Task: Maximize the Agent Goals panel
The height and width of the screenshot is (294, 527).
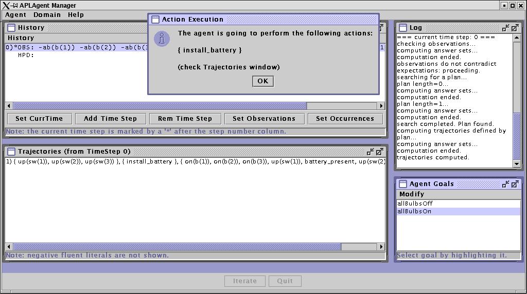Action: [515, 184]
